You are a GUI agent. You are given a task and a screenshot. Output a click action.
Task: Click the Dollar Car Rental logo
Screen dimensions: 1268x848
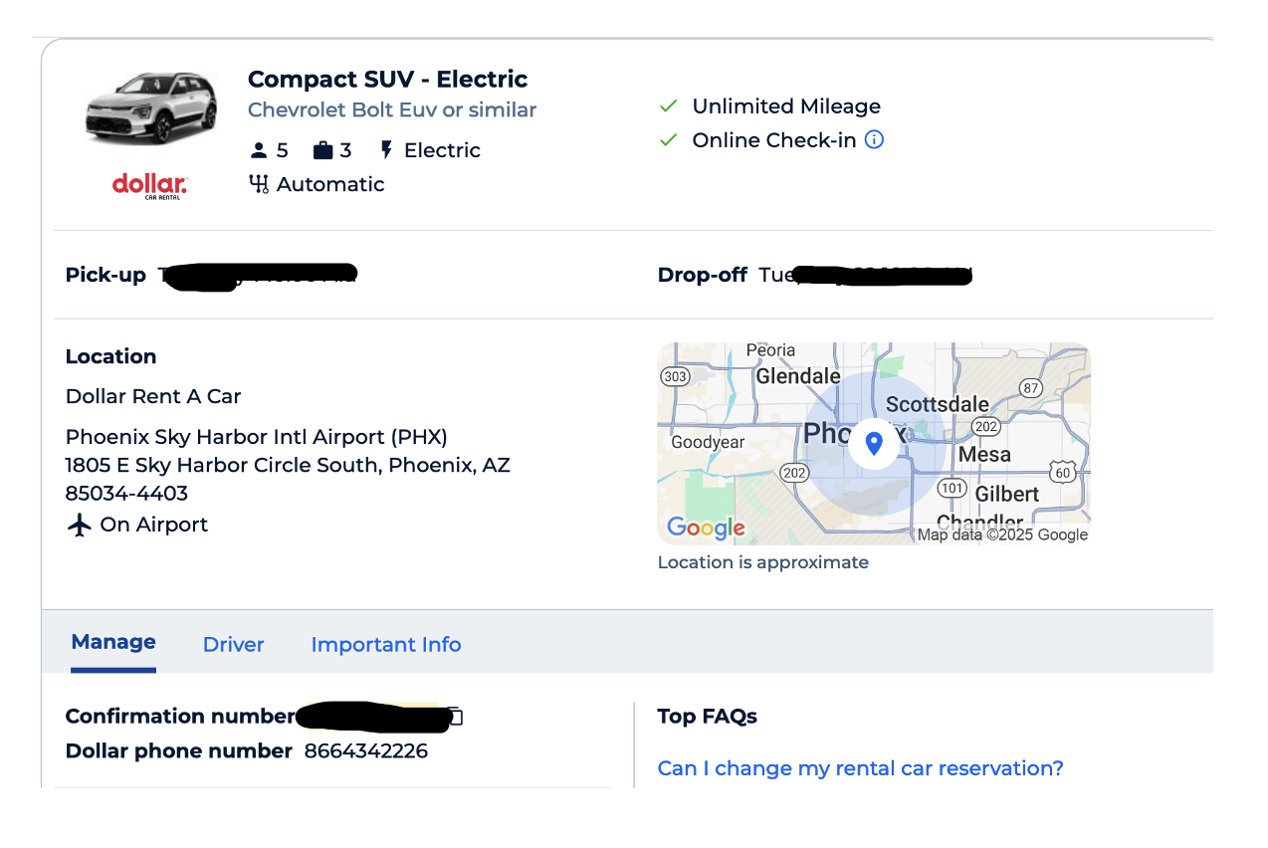(x=149, y=186)
